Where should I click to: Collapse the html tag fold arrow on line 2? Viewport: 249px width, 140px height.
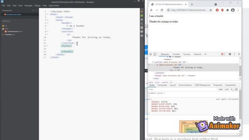[x=47, y=14]
